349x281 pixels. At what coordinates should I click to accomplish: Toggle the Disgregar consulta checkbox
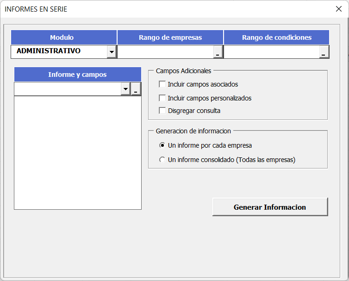(x=162, y=111)
